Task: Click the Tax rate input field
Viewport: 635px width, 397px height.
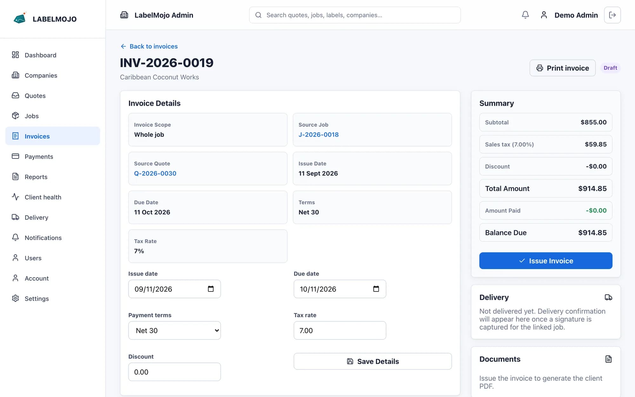Action: tap(340, 330)
